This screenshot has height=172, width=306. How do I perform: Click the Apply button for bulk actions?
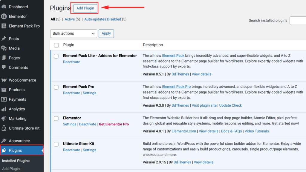pyautogui.click(x=106, y=33)
